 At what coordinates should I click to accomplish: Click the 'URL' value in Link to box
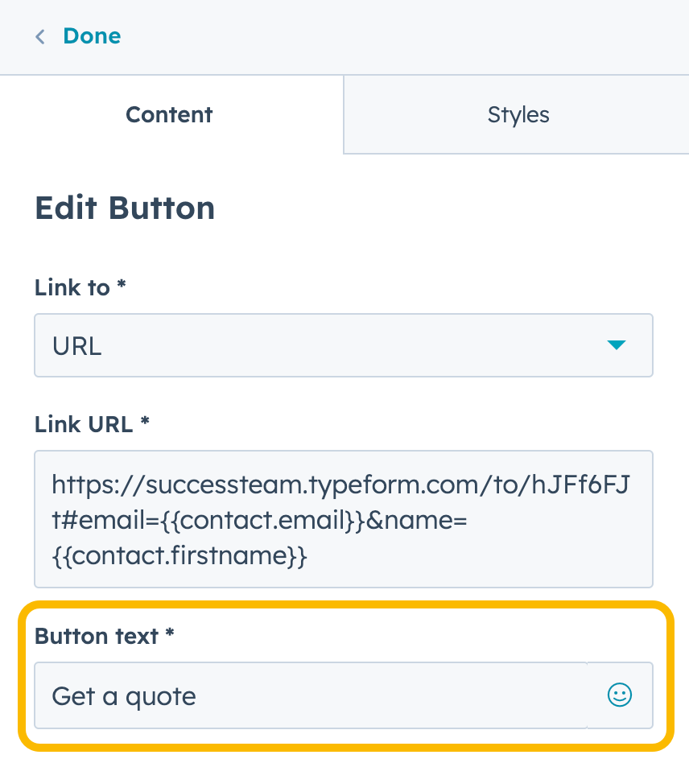coord(77,346)
